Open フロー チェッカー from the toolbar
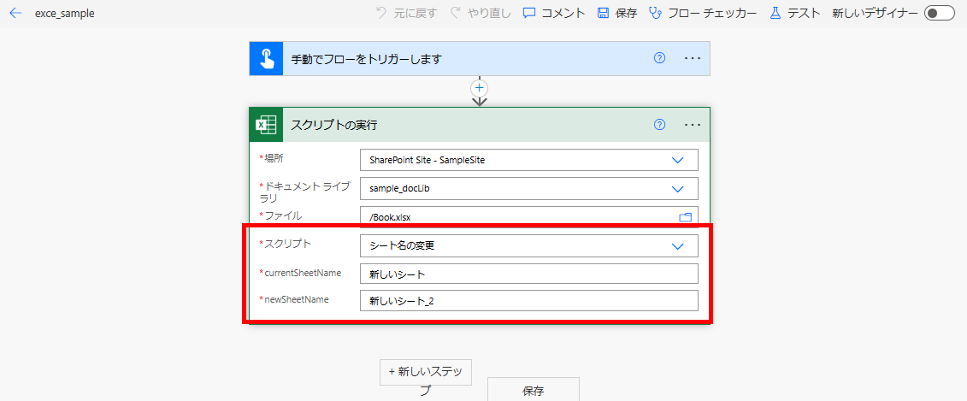967x401 pixels. (703, 13)
